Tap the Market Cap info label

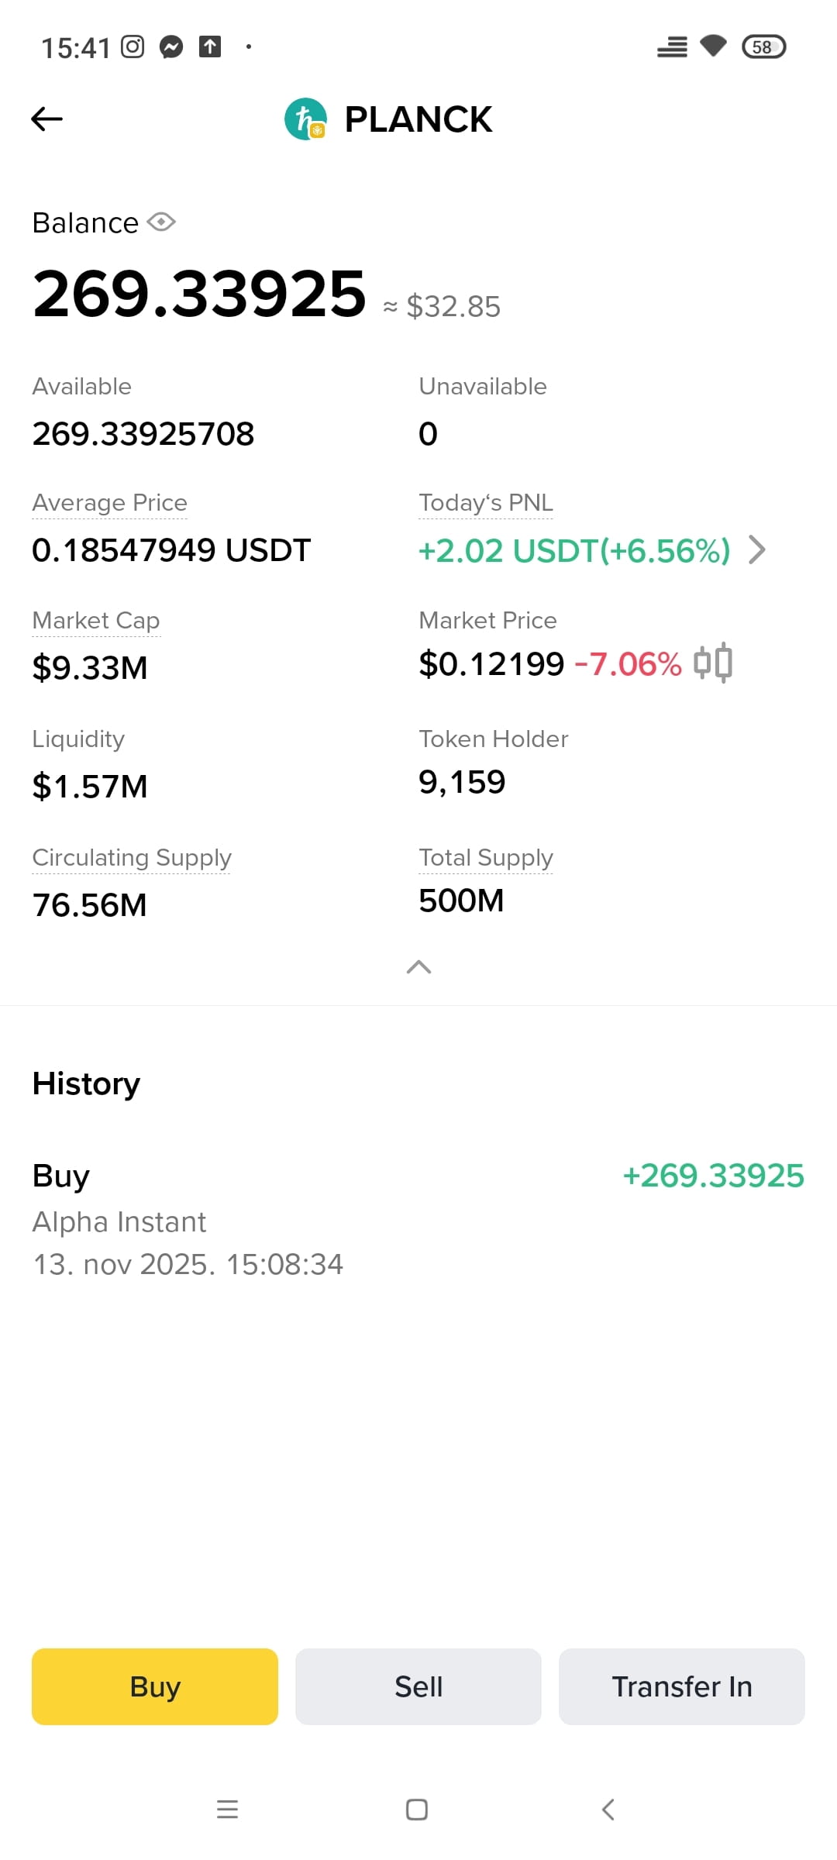96,620
